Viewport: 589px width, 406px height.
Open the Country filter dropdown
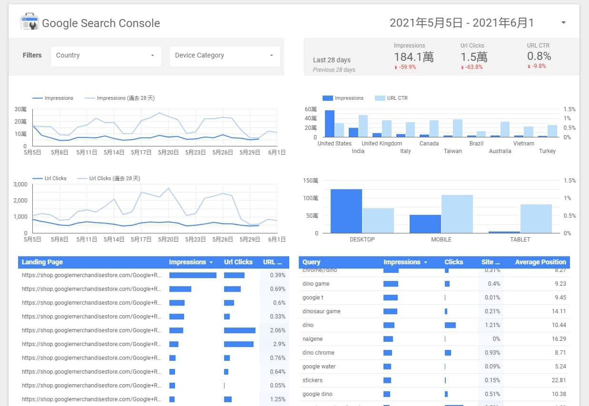(106, 56)
